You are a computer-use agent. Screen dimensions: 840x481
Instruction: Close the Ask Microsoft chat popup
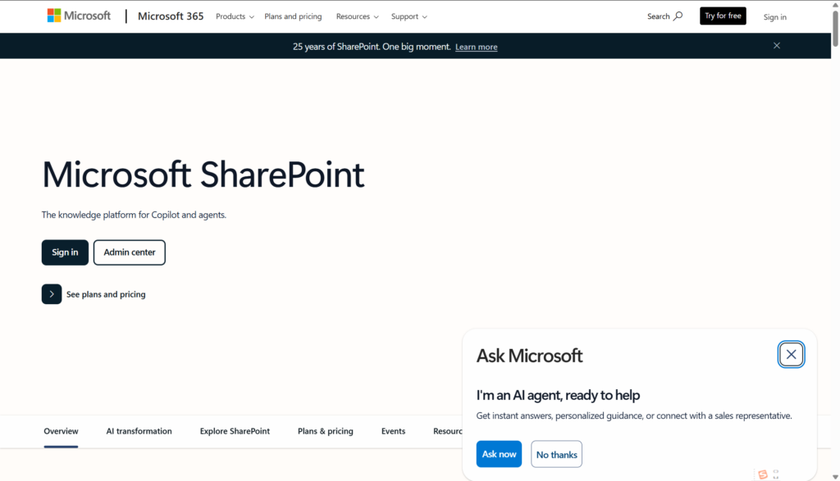pyautogui.click(x=791, y=354)
